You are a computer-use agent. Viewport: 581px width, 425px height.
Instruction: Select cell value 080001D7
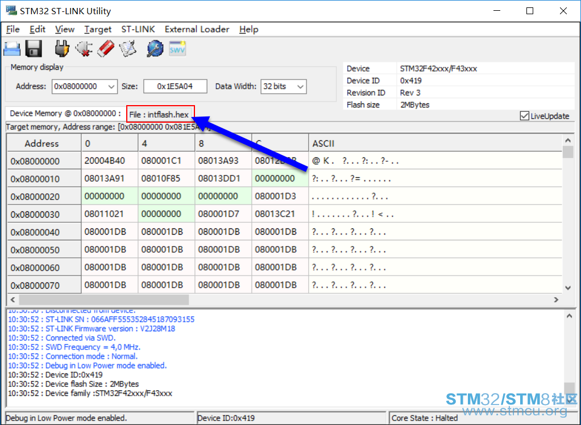(223, 214)
